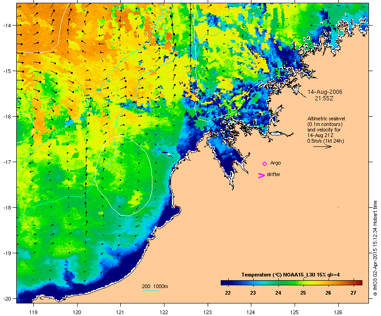Click the longitude axis label '125'
The height and width of the screenshot is (316, 381).
pyautogui.click(x=295, y=312)
